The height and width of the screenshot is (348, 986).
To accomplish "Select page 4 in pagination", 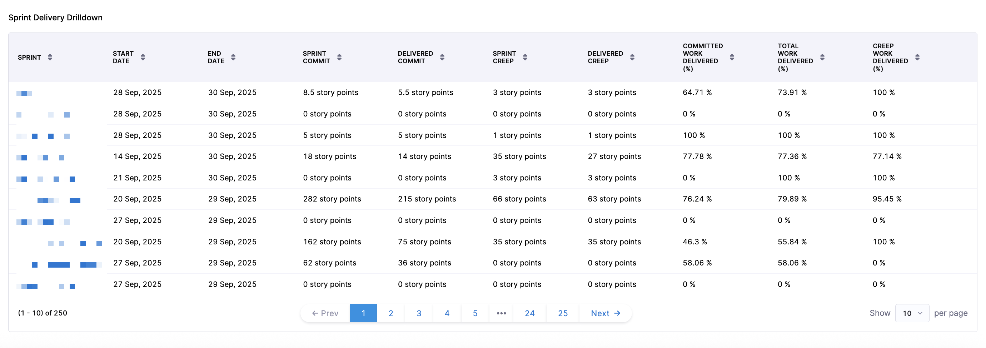I will (x=447, y=313).
